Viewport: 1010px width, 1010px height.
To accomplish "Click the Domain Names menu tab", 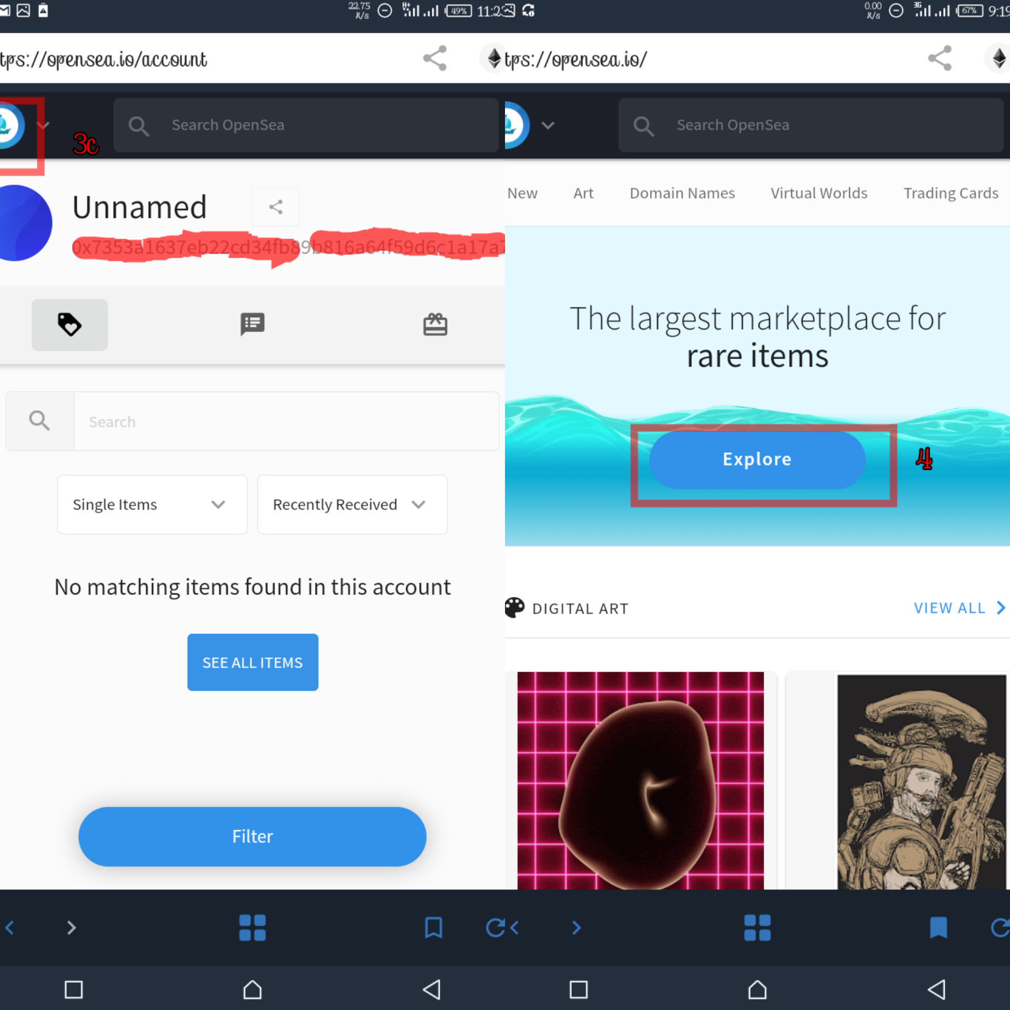I will (x=683, y=193).
